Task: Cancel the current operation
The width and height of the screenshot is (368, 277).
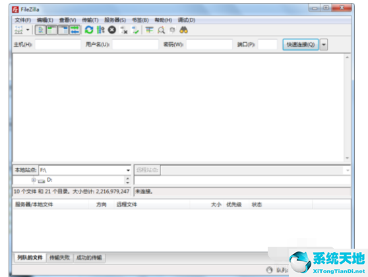Action: 112,30
